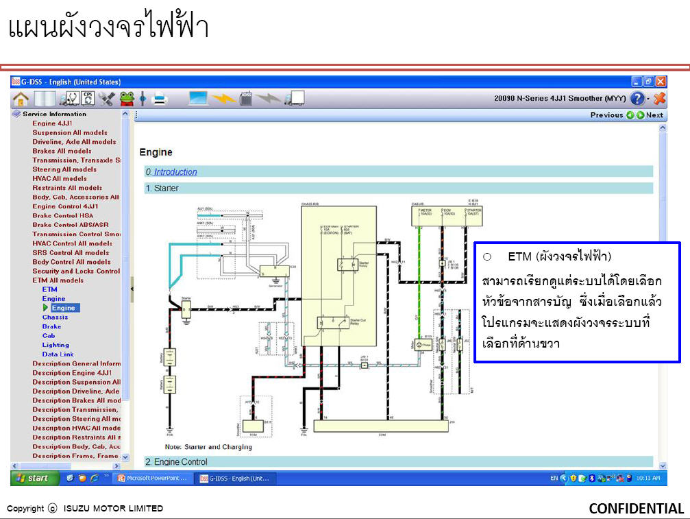Select SRS Control All models item
The height and width of the screenshot is (519, 690).
(x=71, y=253)
